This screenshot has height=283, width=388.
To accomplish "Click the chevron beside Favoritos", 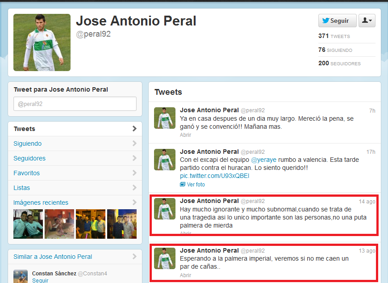I will point(134,173).
